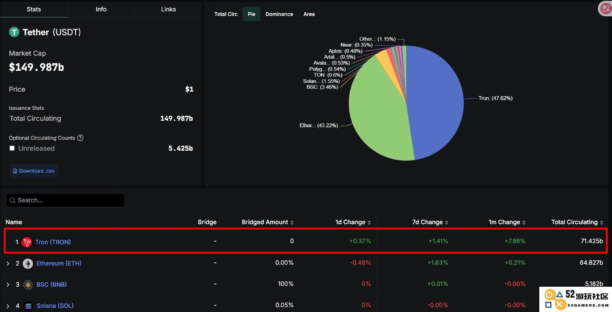Image resolution: width=612 pixels, height=312 pixels.
Task: Click the Tether logo icon
Action: coord(14,32)
